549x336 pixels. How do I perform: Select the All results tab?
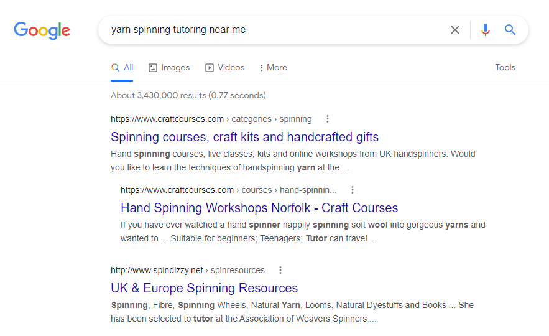pos(122,68)
